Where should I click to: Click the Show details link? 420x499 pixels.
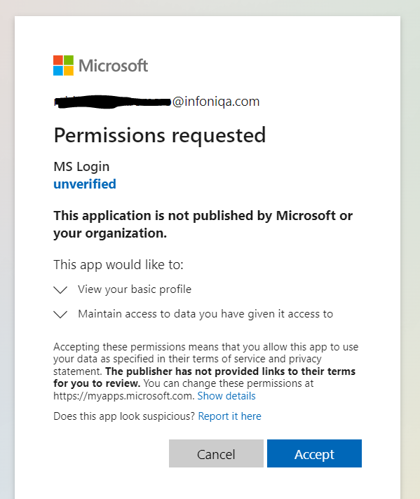(x=226, y=396)
